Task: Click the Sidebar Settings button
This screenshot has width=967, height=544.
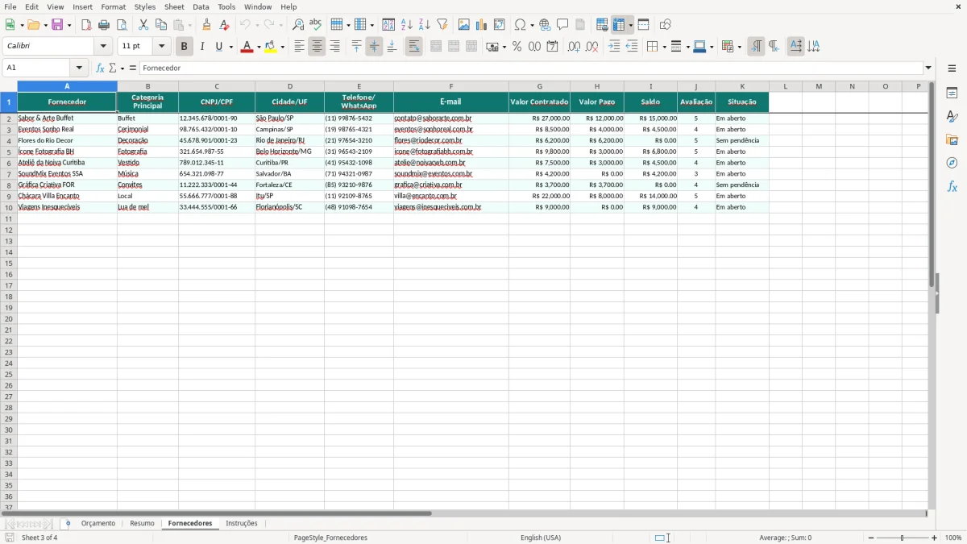Action: 952,69
